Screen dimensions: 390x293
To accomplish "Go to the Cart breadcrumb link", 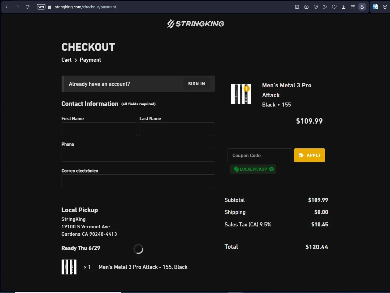I will click(x=66, y=60).
